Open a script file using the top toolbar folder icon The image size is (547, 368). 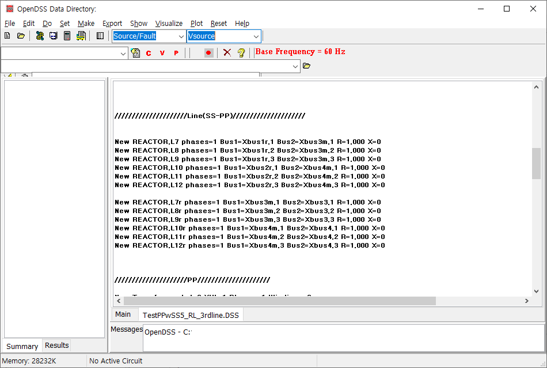click(21, 36)
